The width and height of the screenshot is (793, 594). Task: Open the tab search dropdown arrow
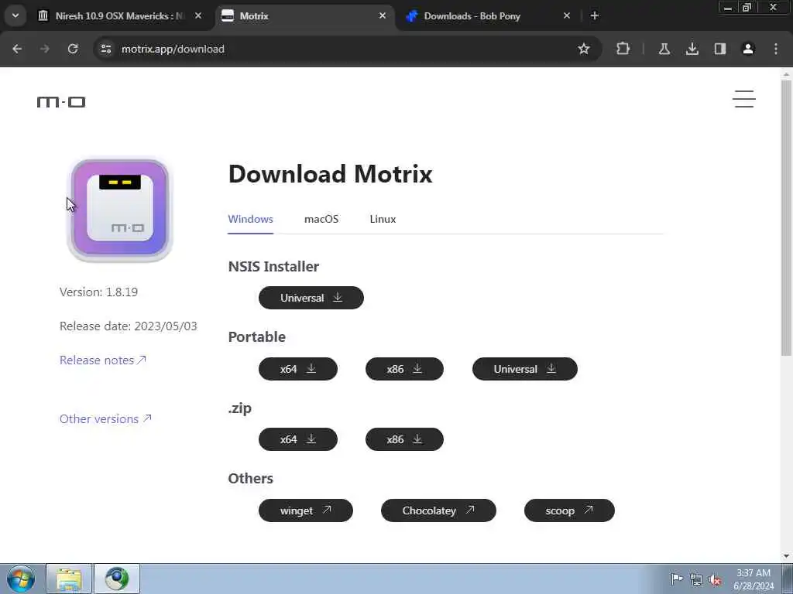[15, 15]
